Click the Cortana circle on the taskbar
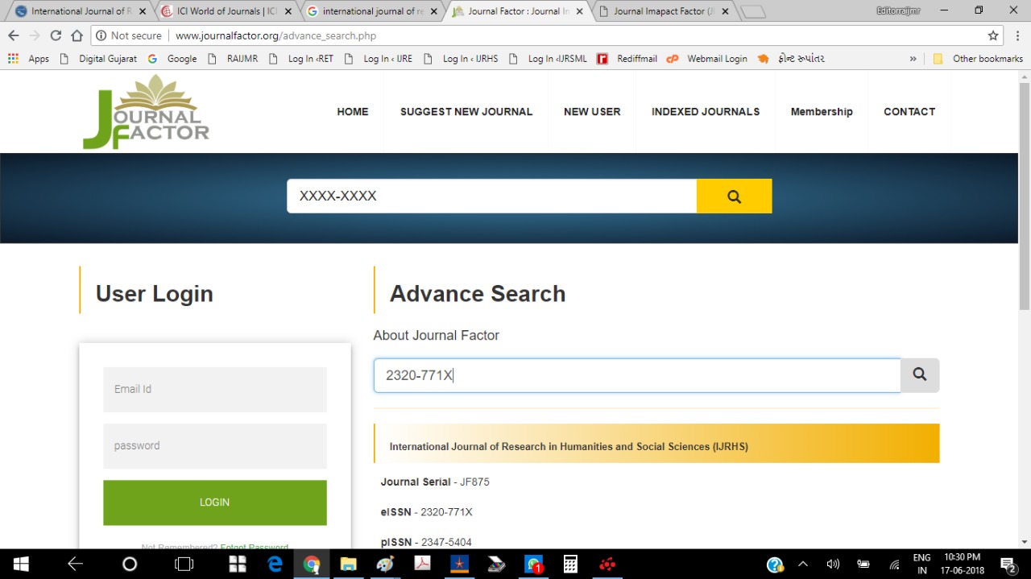 click(x=130, y=565)
